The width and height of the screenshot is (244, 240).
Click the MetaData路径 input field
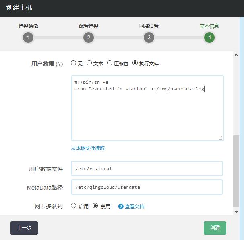point(147,187)
